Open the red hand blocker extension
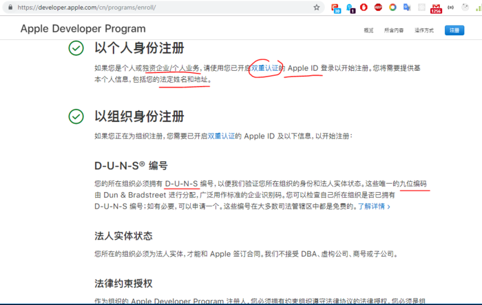482x305 pixels. (364, 7)
